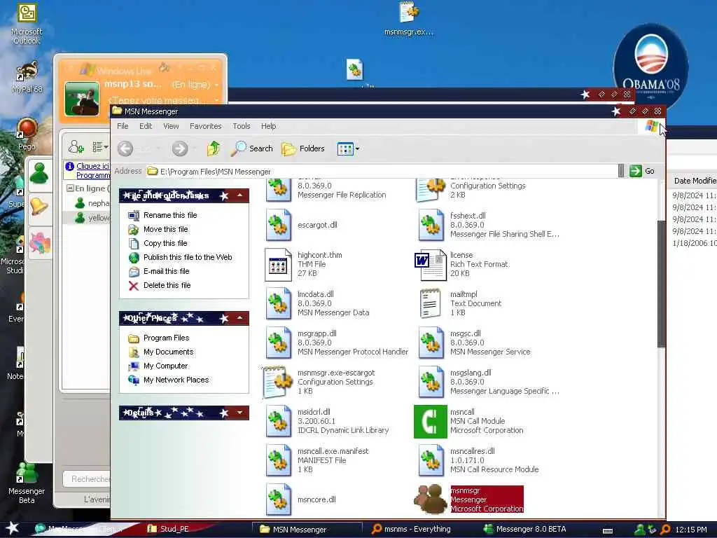Go to My Documents in Other Places

tap(161, 352)
